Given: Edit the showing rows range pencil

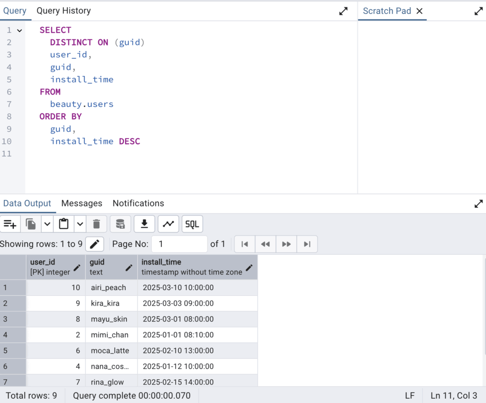Looking at the screenshot, I should pos(94,244).
